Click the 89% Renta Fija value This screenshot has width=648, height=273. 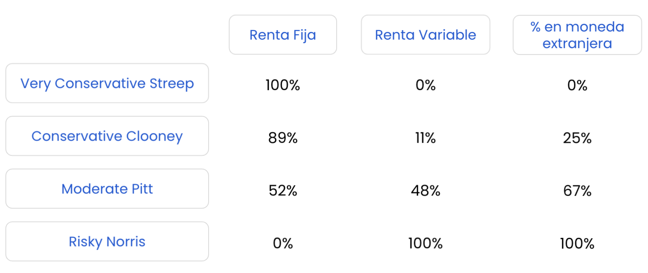point(283,138)
